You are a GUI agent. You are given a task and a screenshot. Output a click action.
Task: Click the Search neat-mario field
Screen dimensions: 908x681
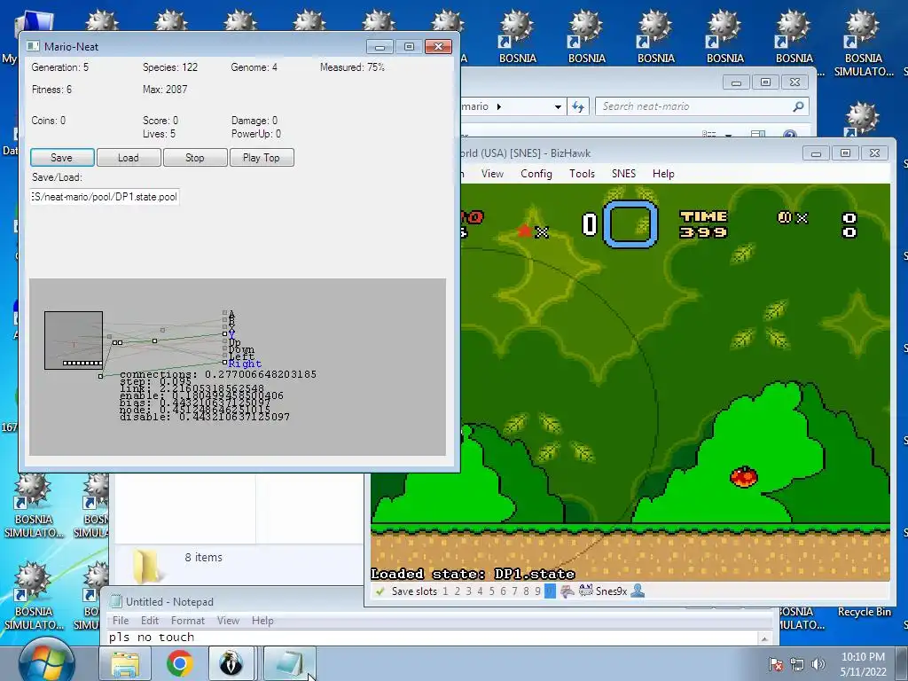[701, 106]
